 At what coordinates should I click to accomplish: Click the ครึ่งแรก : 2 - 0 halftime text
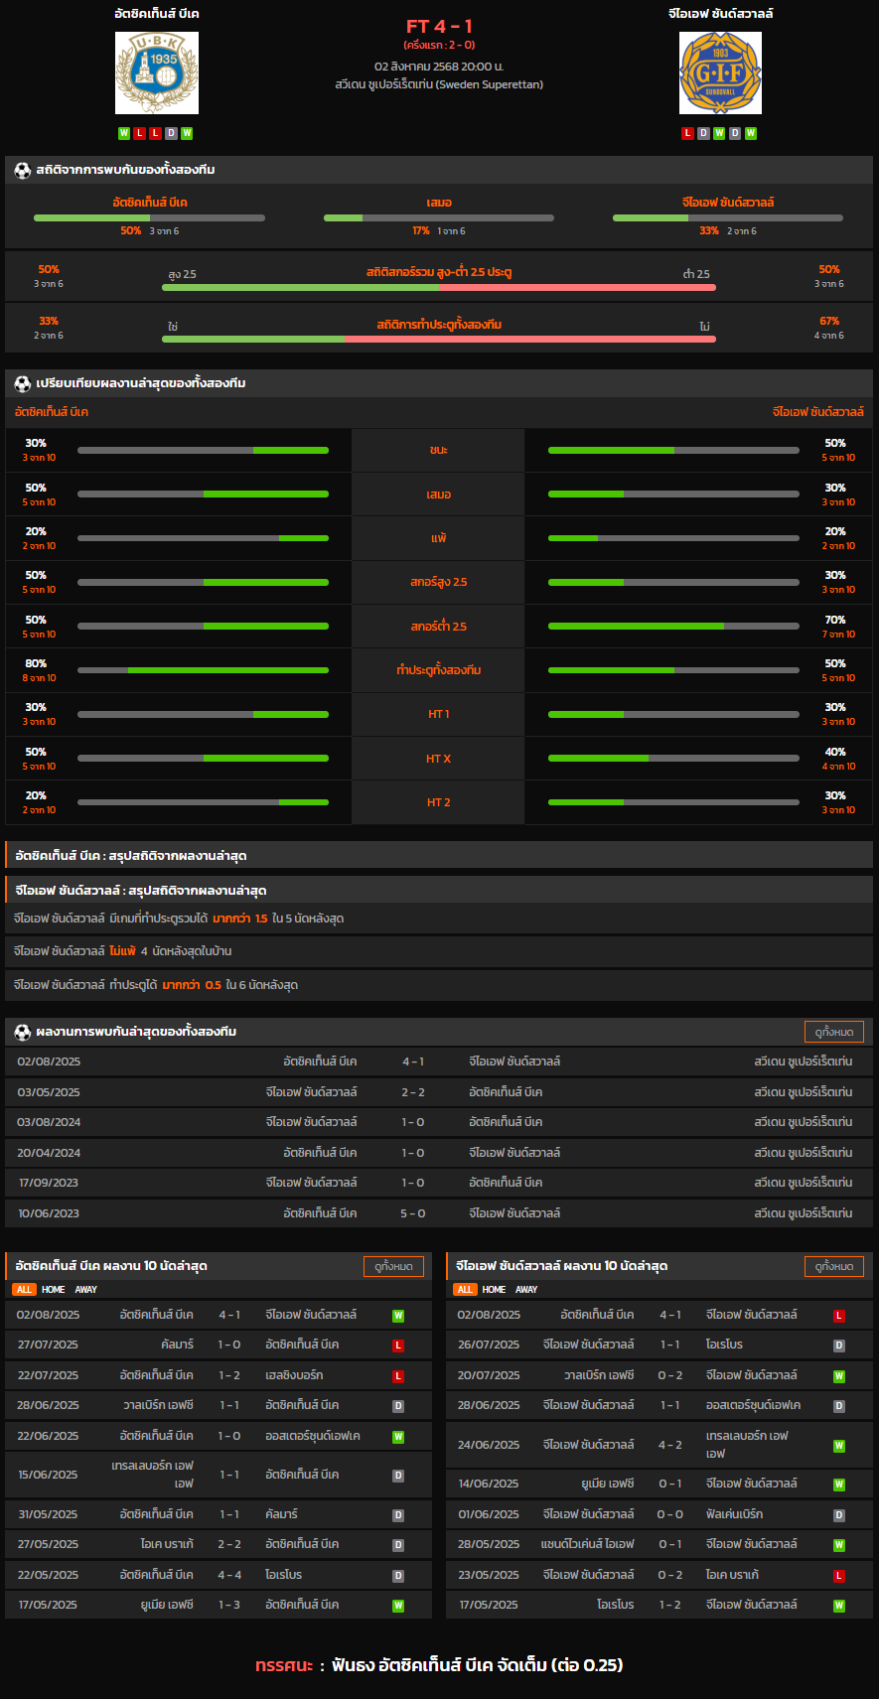[439, 46]
